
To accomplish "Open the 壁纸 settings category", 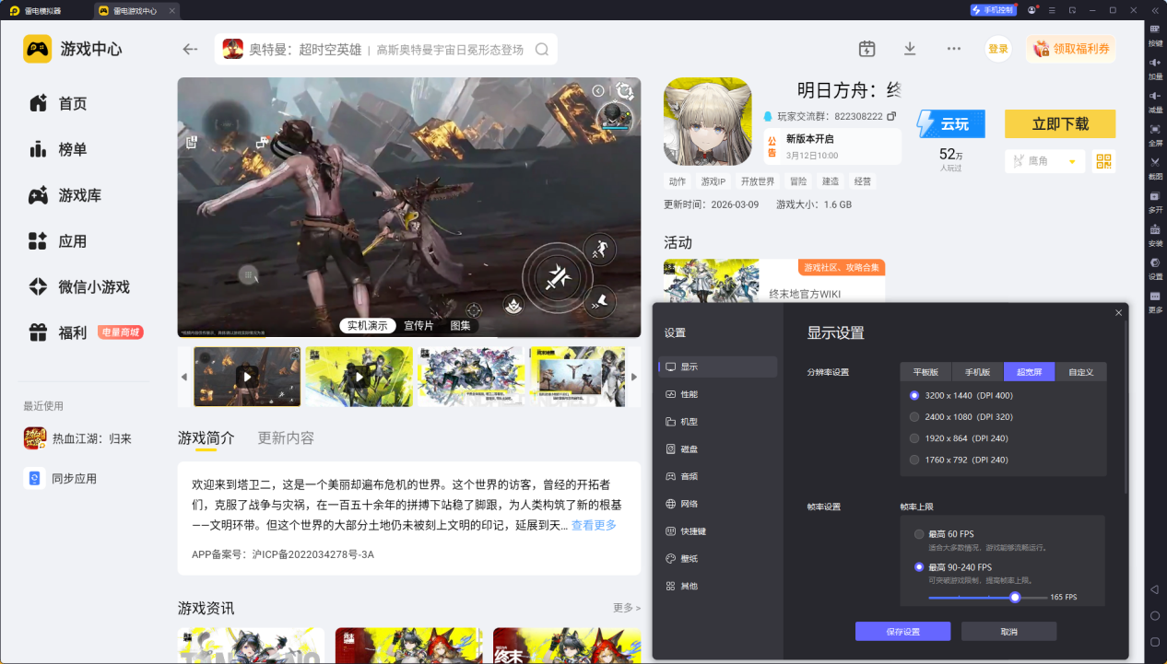I will (718, 558).
